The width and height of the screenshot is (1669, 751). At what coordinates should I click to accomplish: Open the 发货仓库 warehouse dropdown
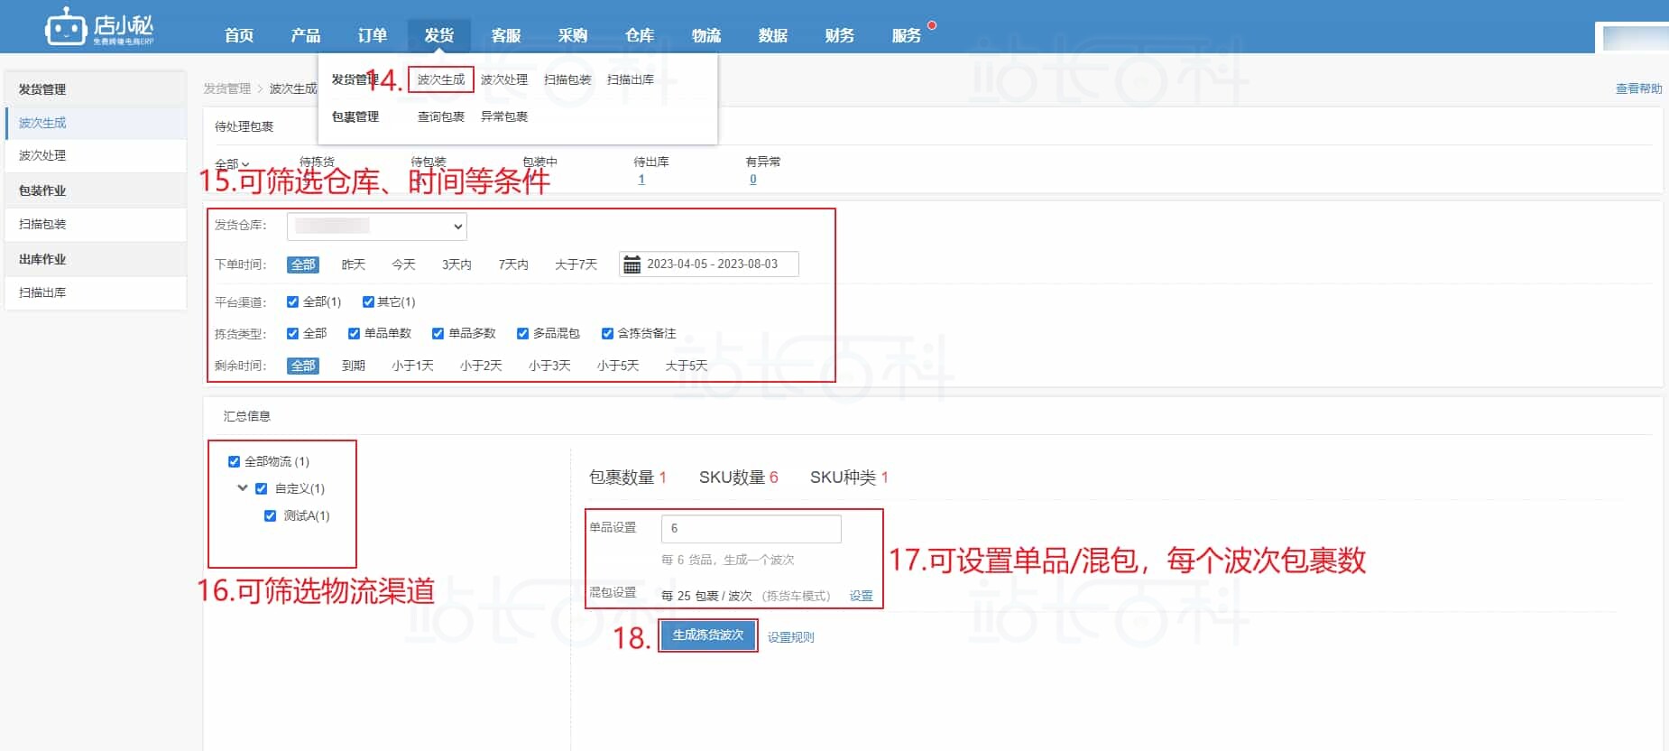coord(377,227)
